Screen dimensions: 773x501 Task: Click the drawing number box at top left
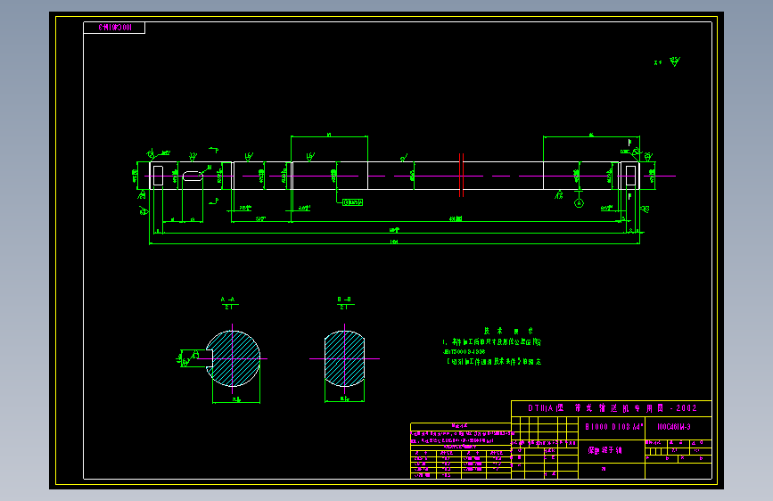(114, 28)
